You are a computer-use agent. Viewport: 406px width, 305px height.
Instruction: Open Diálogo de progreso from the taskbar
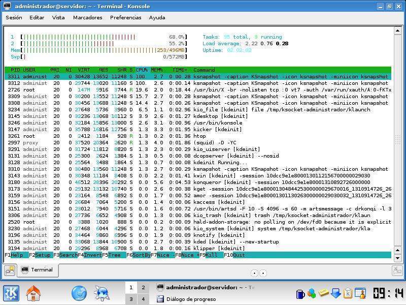(190, 299)
